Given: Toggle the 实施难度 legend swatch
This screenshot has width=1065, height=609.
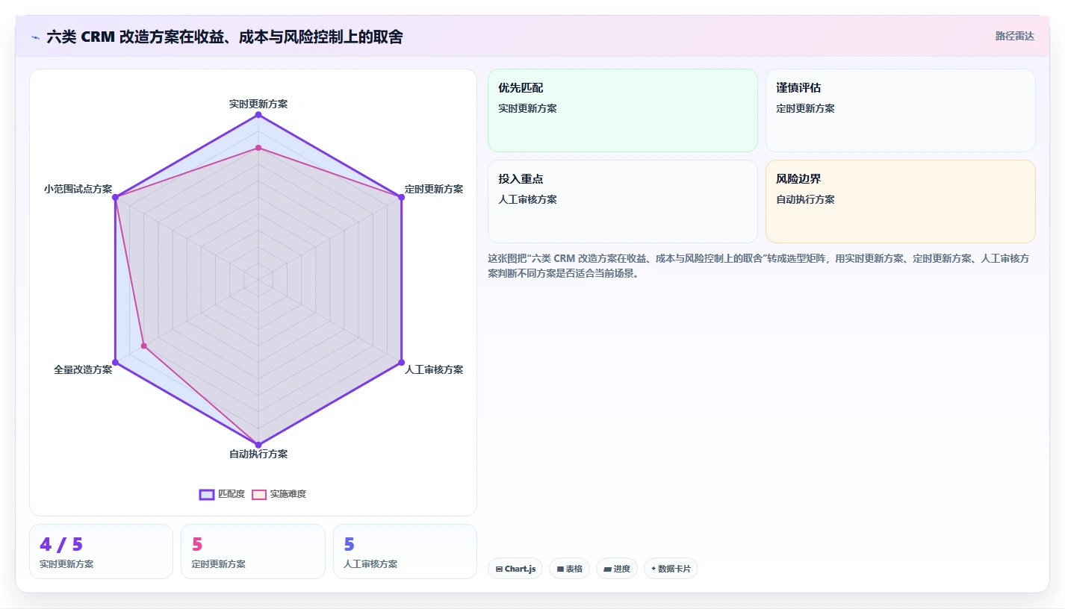Looking at the screenshot, I should pyautogui.click(x=259, y=494).
